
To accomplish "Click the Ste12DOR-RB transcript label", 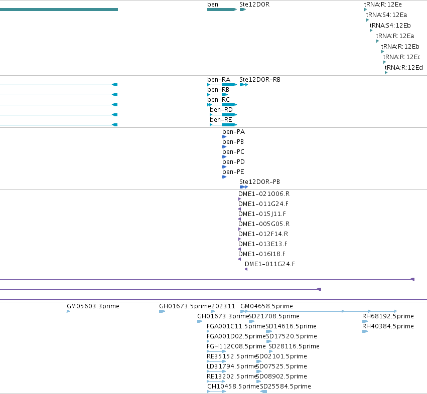I will click(x=260, y=80).
